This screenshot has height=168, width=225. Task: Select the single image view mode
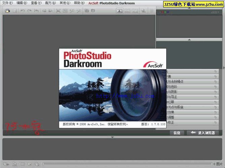[120, 11]
